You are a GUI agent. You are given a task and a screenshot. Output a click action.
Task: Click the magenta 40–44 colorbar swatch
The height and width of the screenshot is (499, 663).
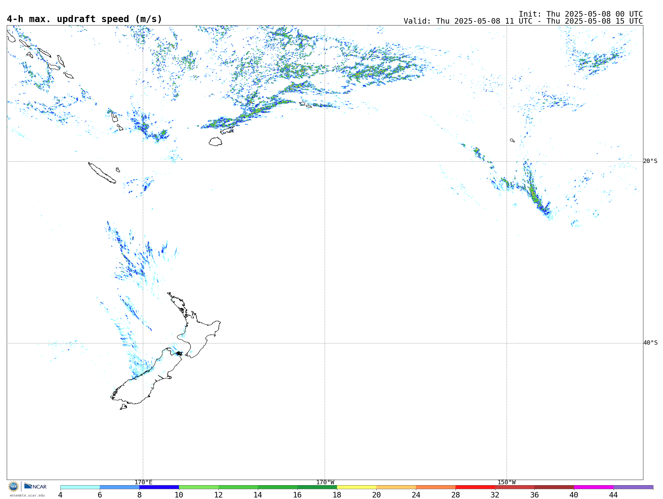tap(594, 487)
